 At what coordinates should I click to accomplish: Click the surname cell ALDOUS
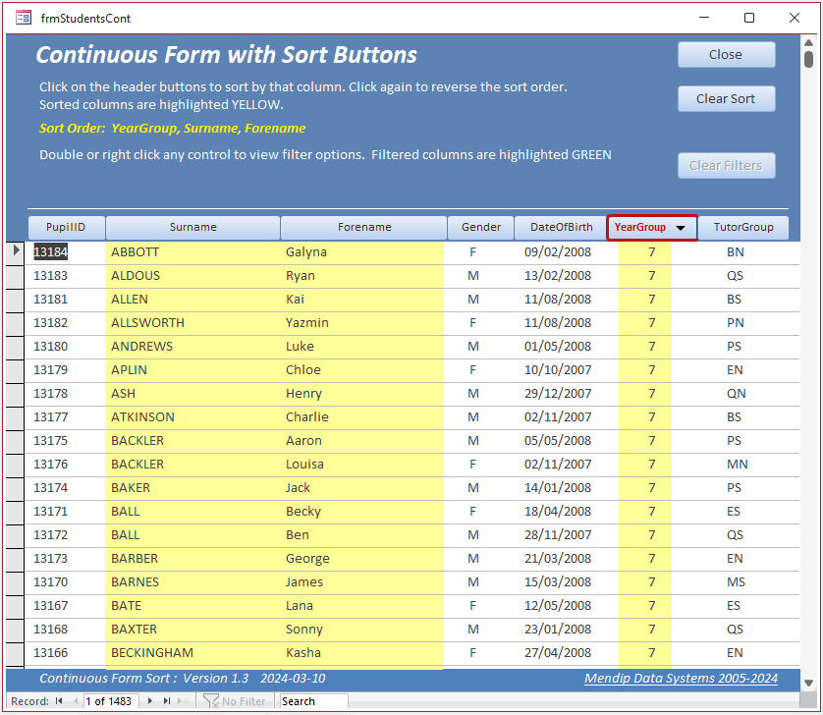[x=192, y=276]
